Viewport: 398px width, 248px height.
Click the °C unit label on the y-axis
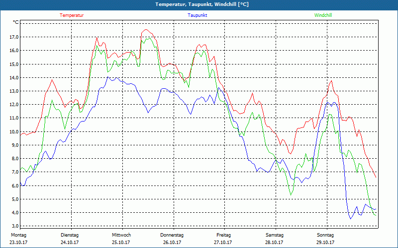click(16, 22)
